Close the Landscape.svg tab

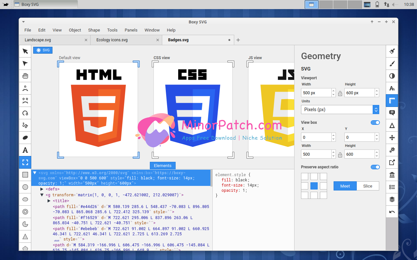[86, 40]
